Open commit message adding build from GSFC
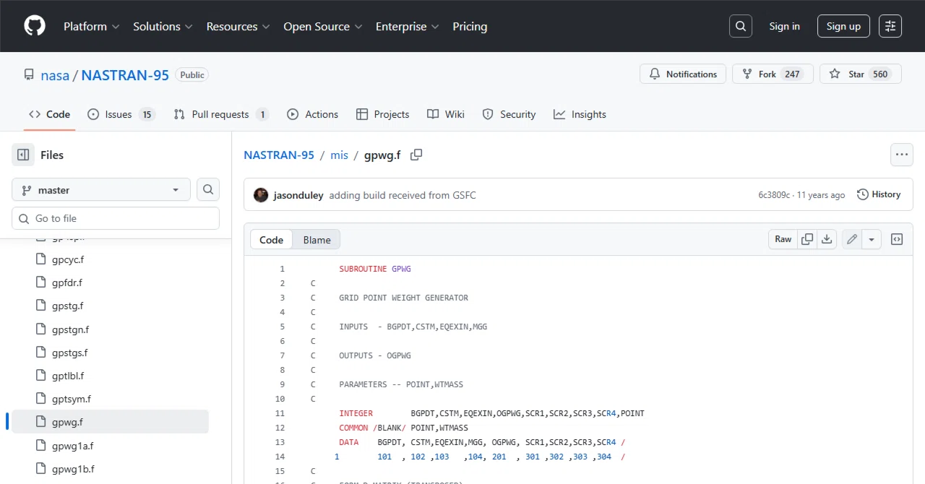 click(x=403, y=195)
